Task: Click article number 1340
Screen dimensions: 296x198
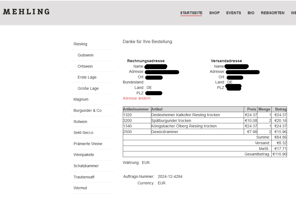Action: point(127,126)
